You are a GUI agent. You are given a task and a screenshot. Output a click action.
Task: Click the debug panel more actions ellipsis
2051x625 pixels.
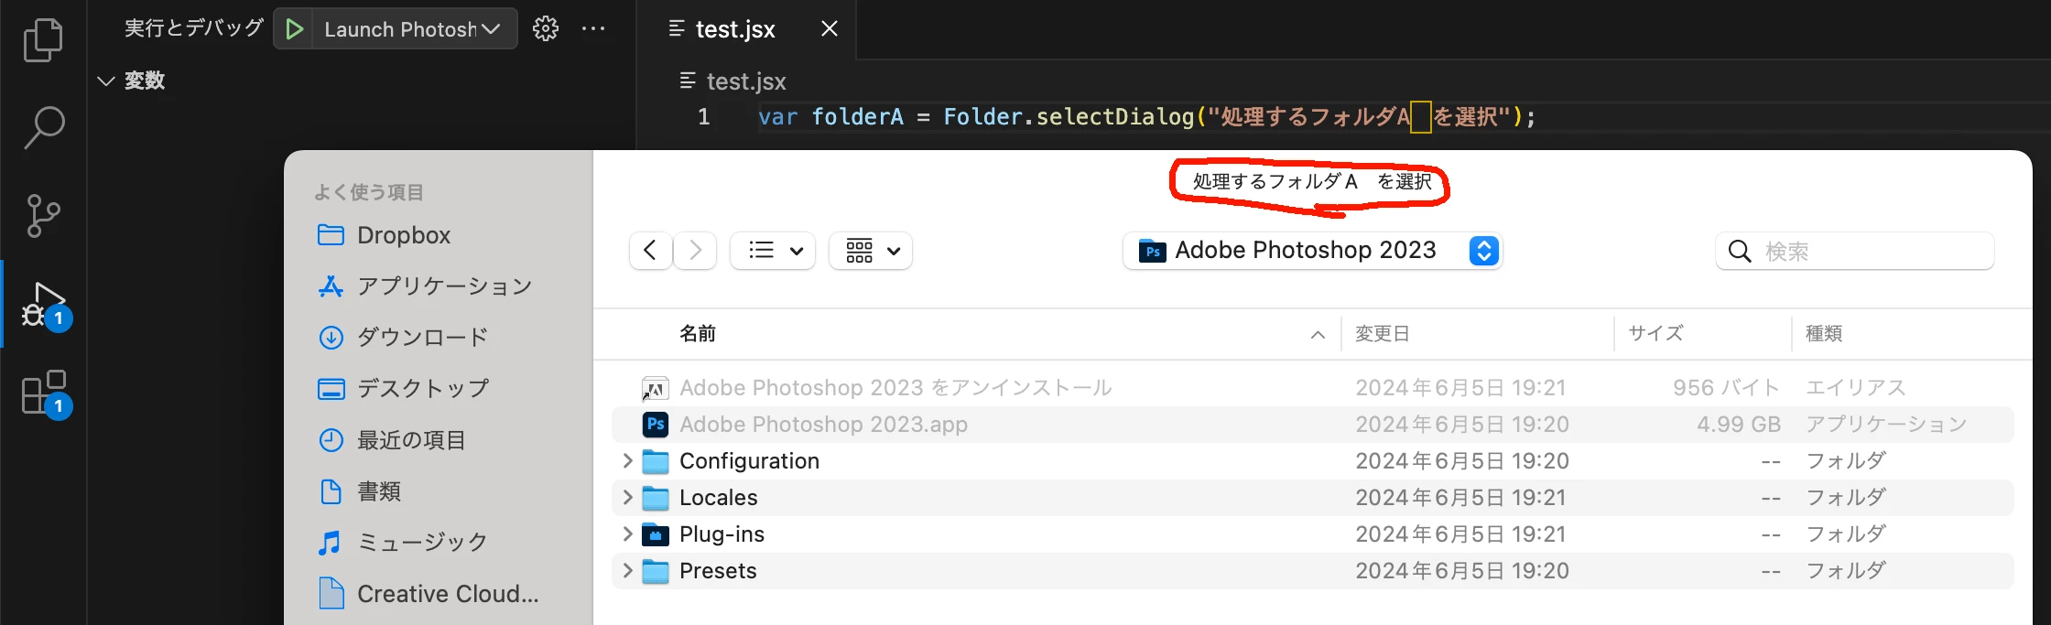click(x=593, y=29)
